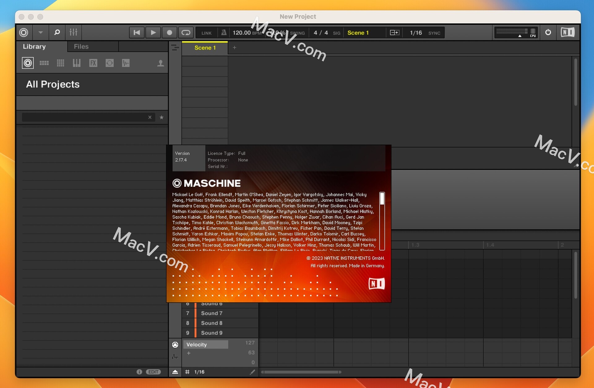The height and width of the screenshot is (388, 594).
Task: Toggle the step grid hash icon
Action: [x=187, y=372]
